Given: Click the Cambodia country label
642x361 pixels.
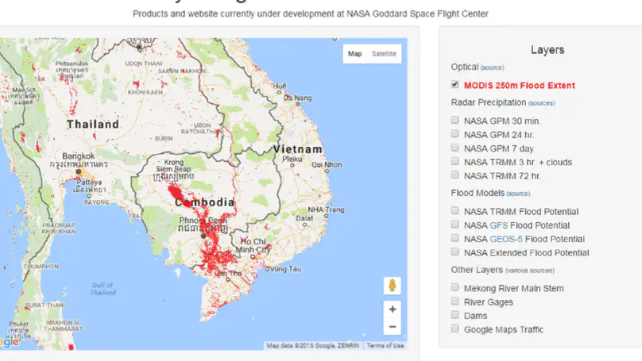Looking at the screenshot, I should point(205,202).
